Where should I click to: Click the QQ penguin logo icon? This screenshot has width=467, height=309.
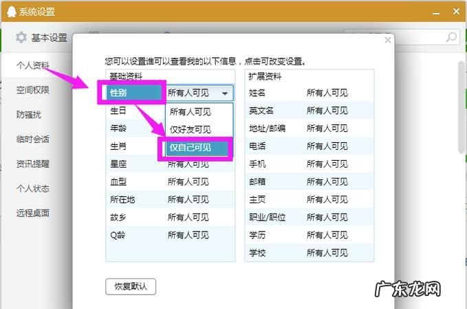(11, 12)
